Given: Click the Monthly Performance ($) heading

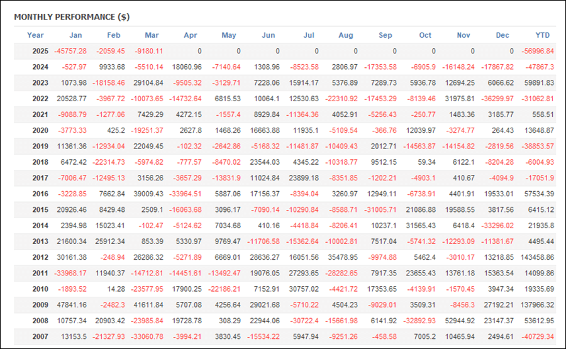Looking at the screenshot, I should point(72,17).
